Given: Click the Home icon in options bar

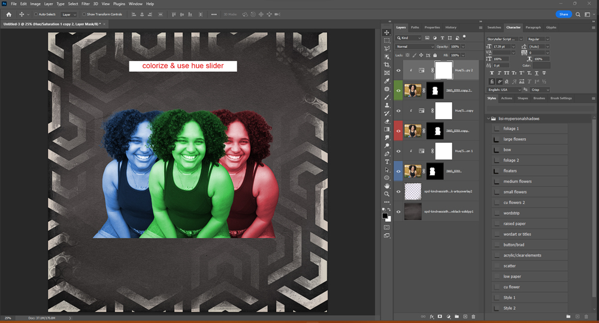Looking at the screenshot, I should click(9, 14).
